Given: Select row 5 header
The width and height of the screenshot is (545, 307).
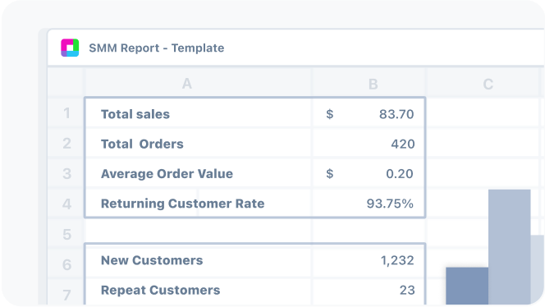Looking at the screenshot, I should tap(66, 234).
